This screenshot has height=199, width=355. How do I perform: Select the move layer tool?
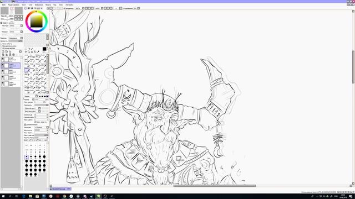pyautogui.click(x=26, y=51)
